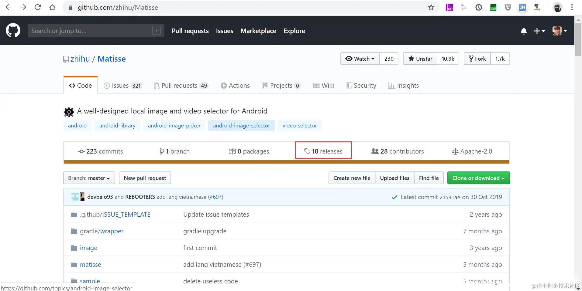The width and height of the screenshot is (582, 291).
Task: Open the Chrome profile avatar
Action: [x=557, y=7]
